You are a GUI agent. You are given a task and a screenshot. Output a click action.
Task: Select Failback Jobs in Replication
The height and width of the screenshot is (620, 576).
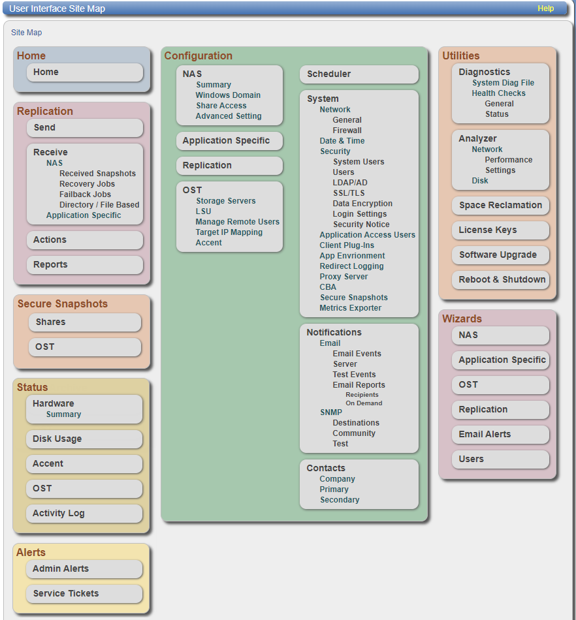(85, 194)
